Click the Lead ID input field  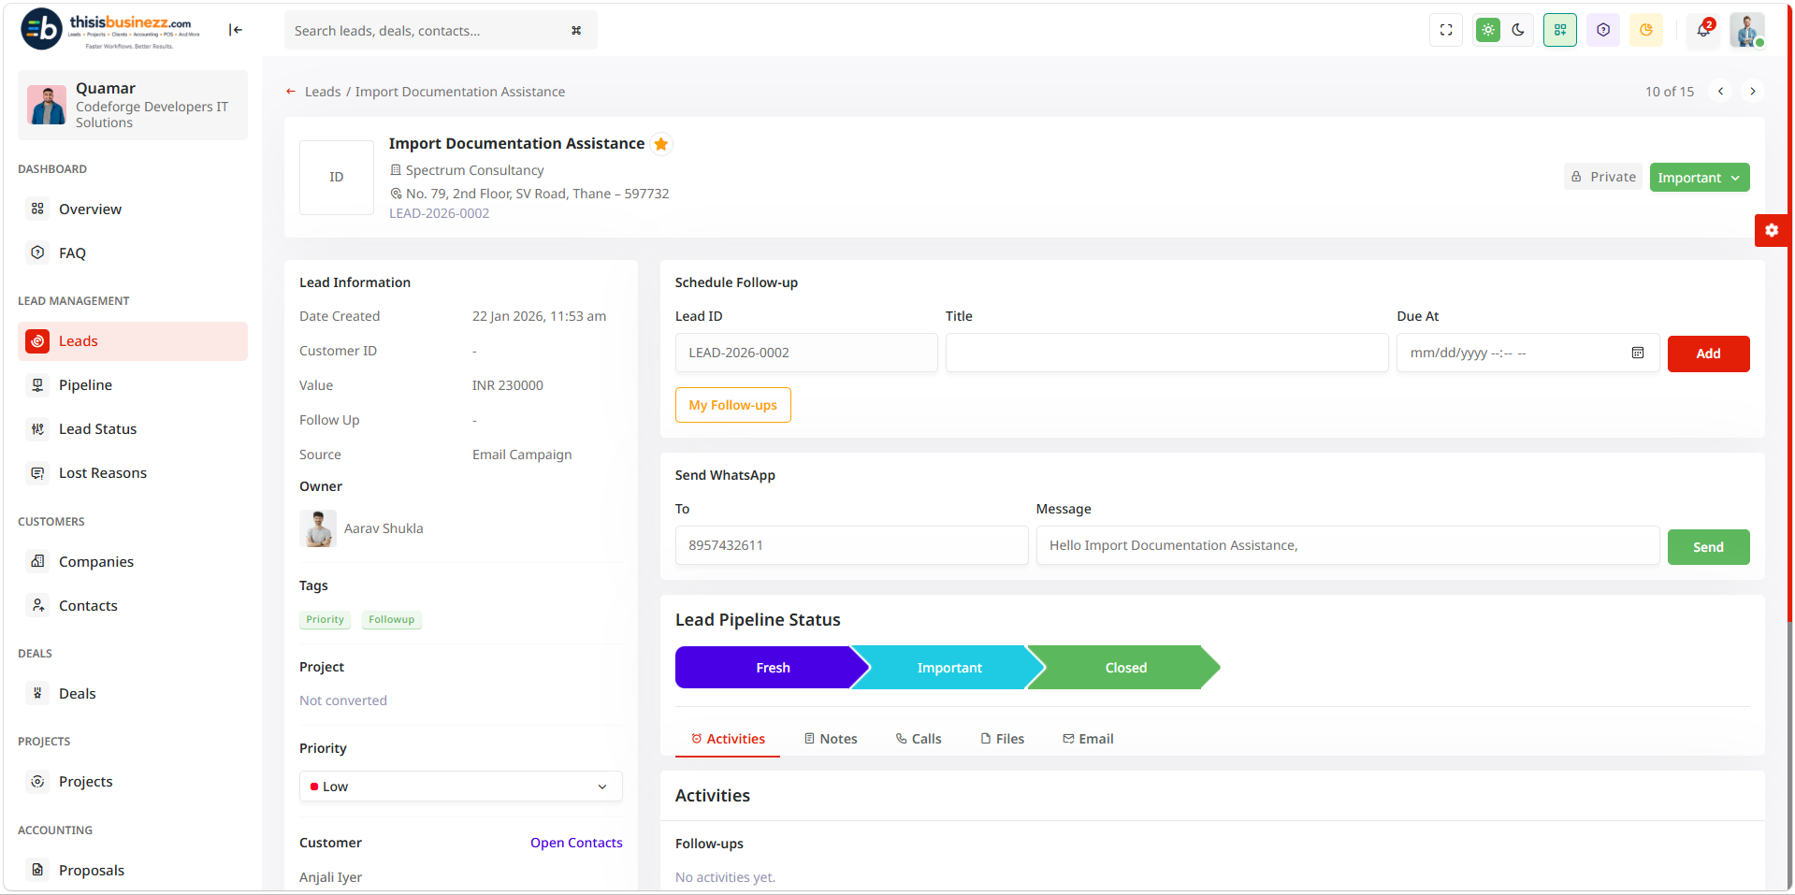click(x=806, y=353)
